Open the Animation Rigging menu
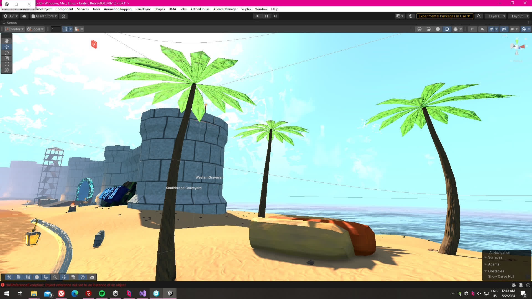Image resolution: width=532 pixels, height=299 pixels. (x=117, y=9)
